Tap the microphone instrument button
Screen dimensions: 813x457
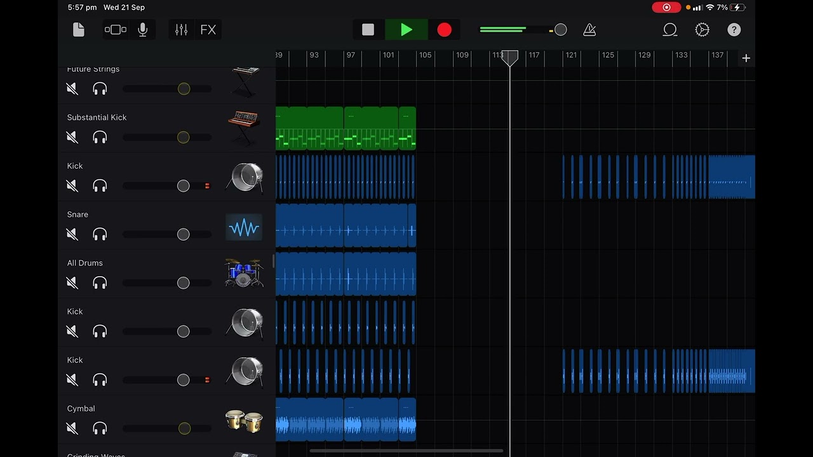143,30
